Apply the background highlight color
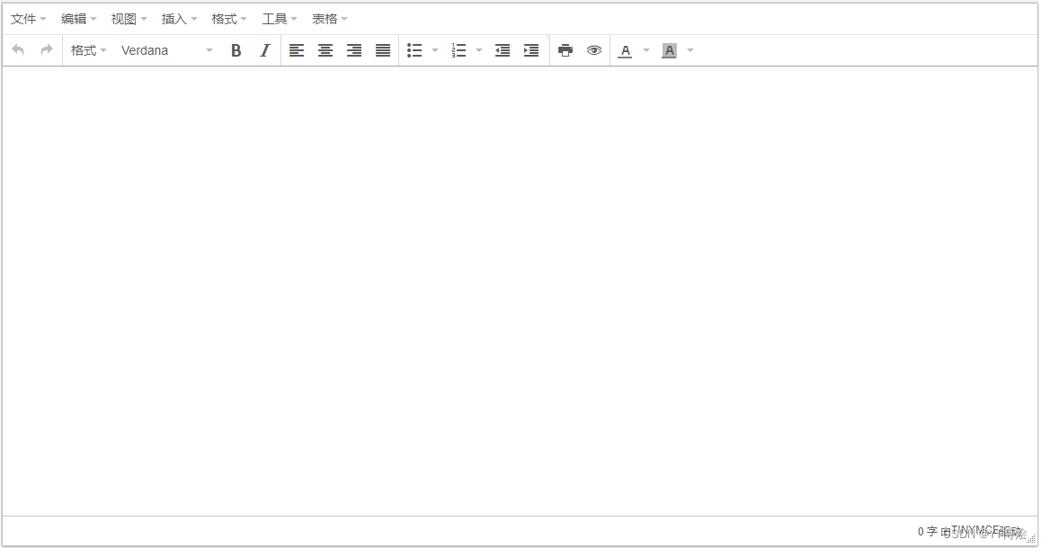 coord(669,50)
